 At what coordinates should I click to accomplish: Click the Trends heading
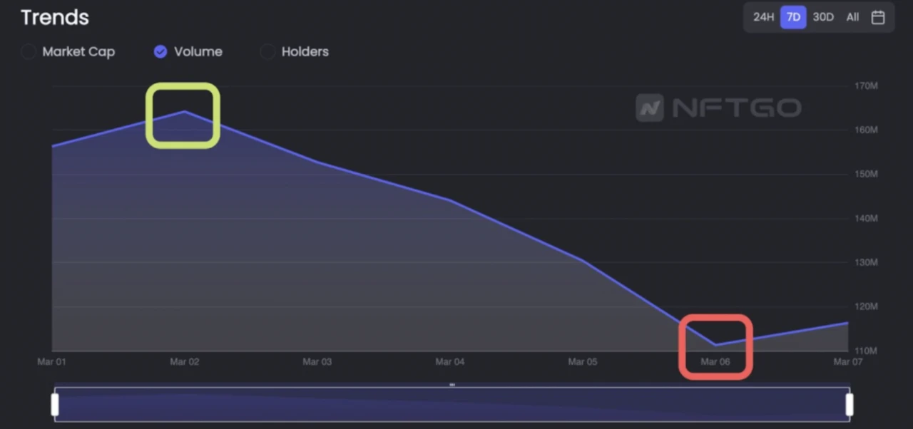pos(55,18)
